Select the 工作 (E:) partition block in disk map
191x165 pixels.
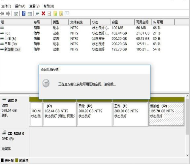pyautogui.click(x=130, y=114)
